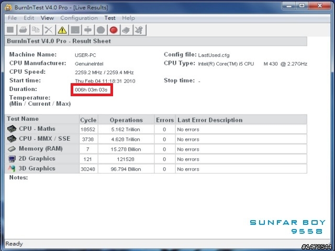
Task: Click the printer toolbar icon
Action: 23,30
